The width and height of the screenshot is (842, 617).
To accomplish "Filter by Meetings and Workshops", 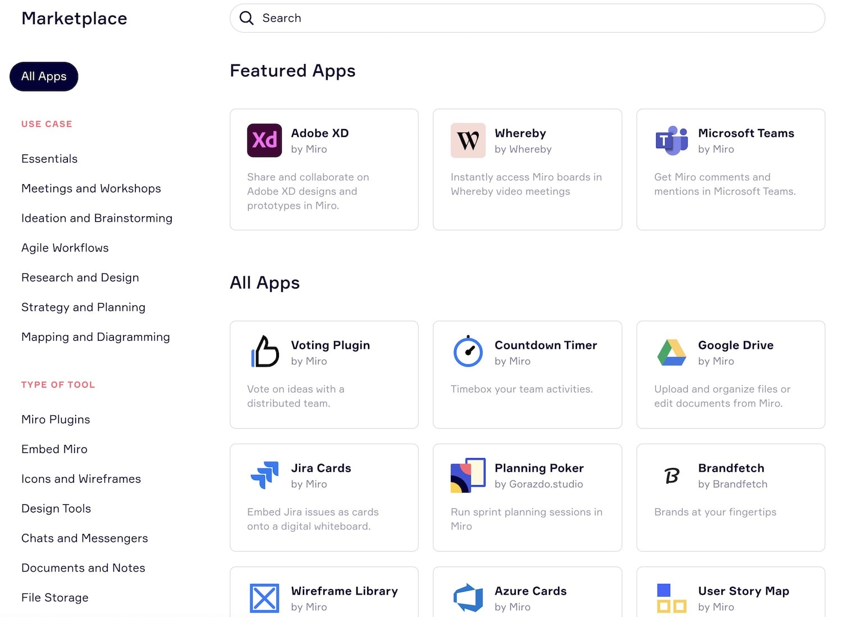I will [91, 189].
